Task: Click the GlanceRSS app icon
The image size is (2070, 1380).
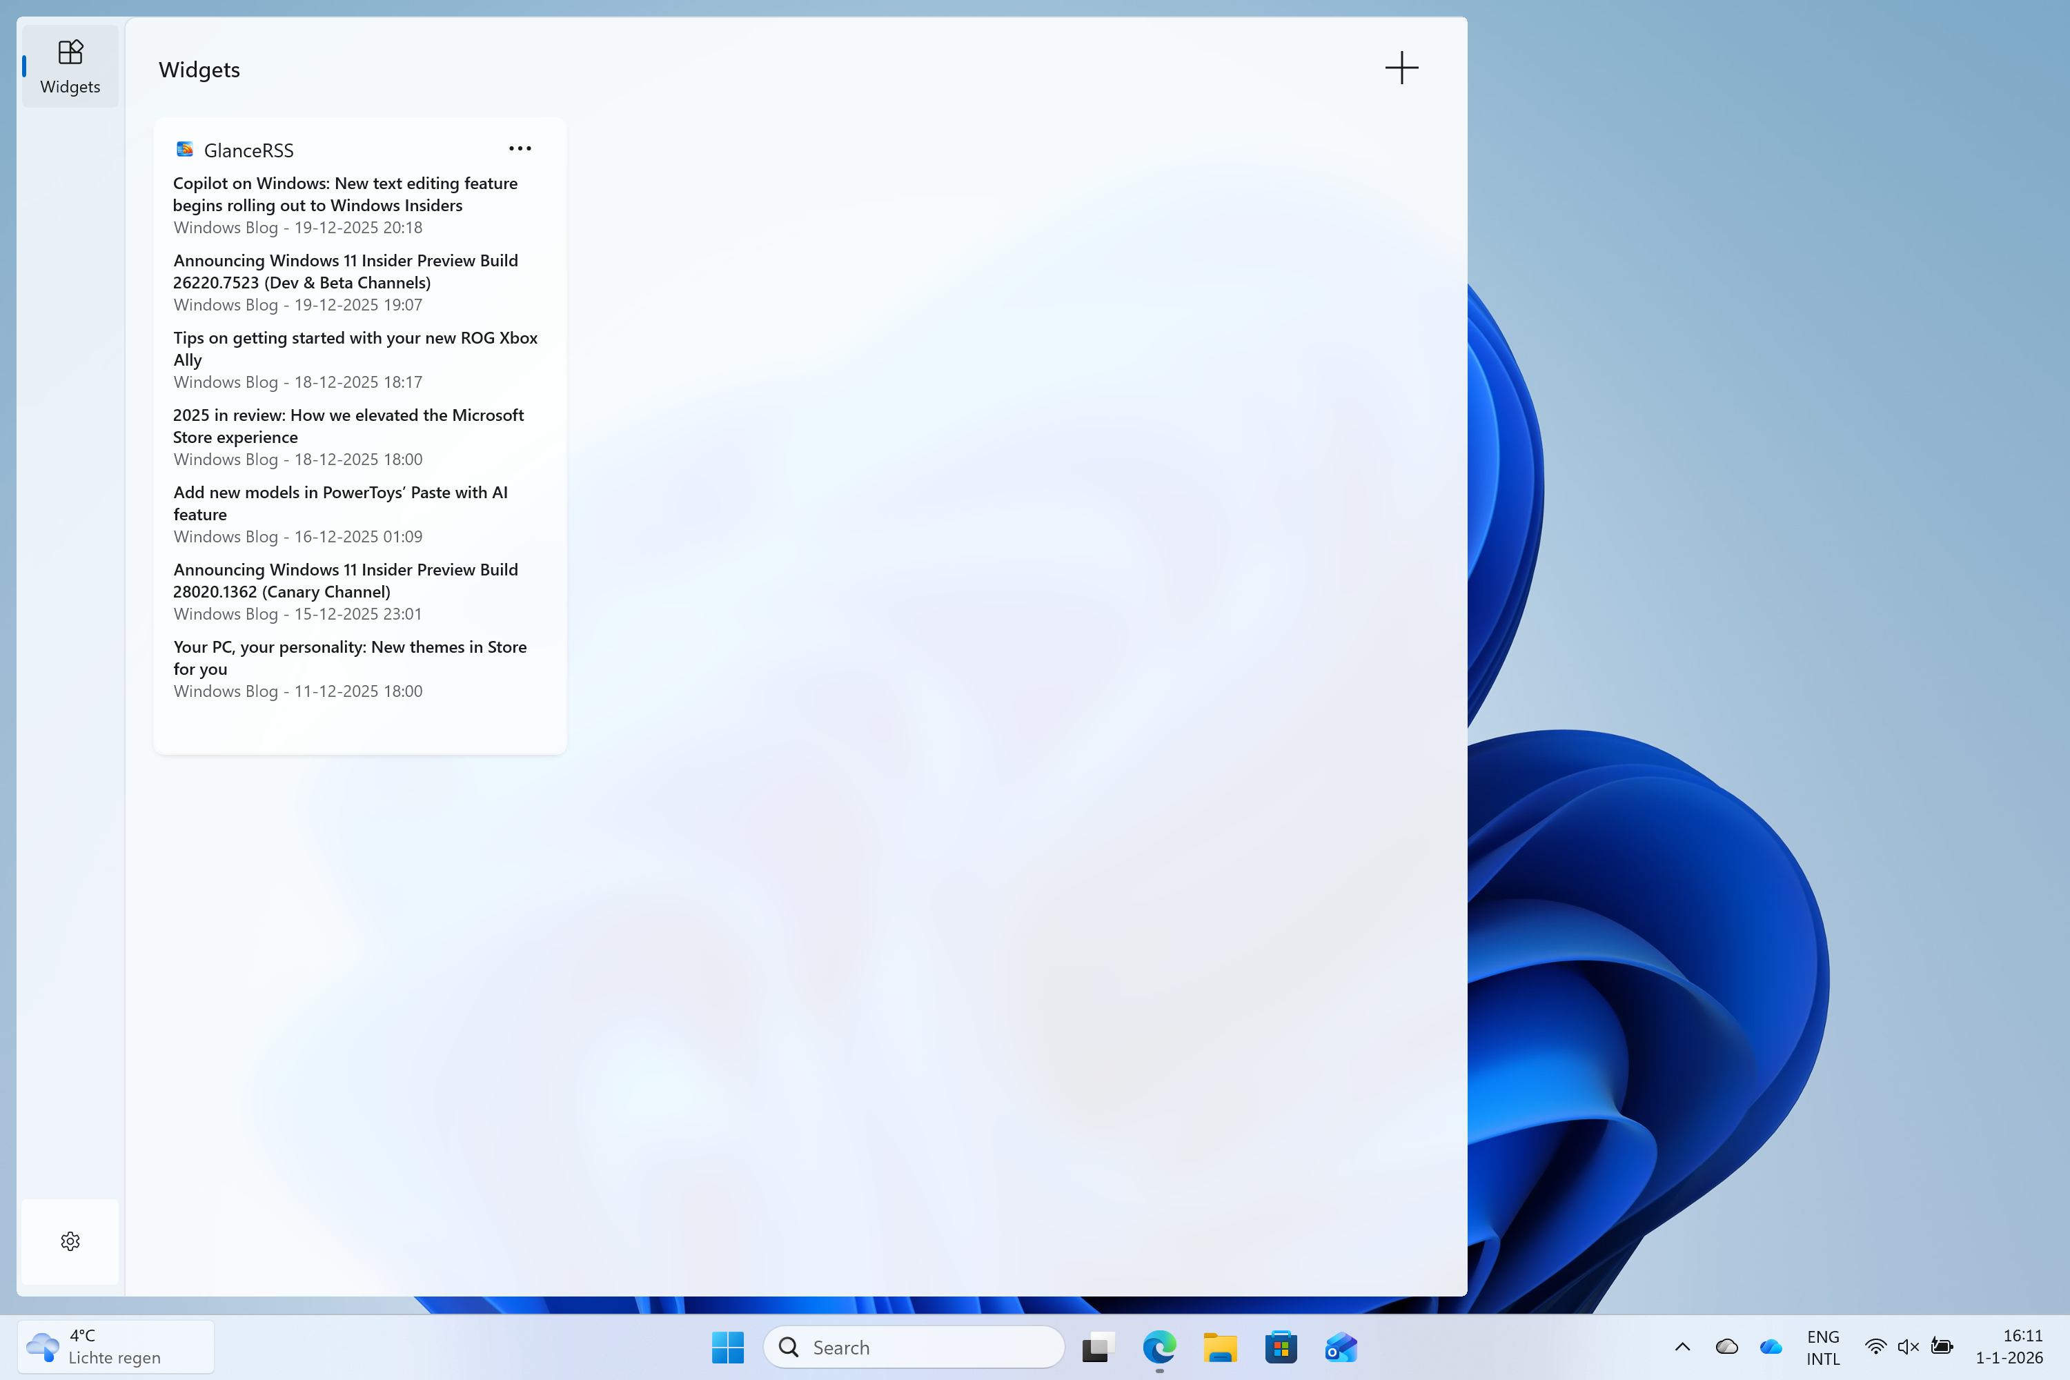Action: click(185, 150)
